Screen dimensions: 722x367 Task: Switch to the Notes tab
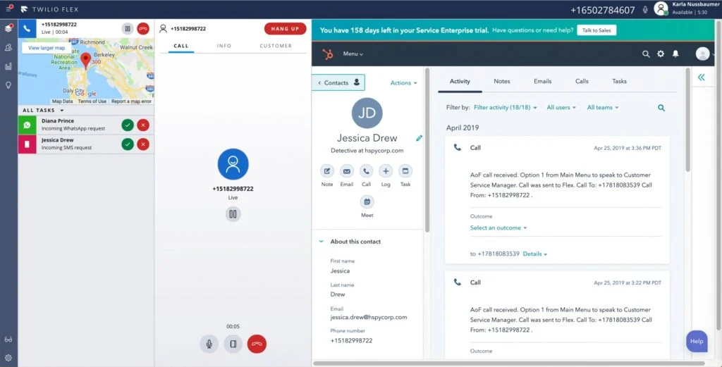501,82
